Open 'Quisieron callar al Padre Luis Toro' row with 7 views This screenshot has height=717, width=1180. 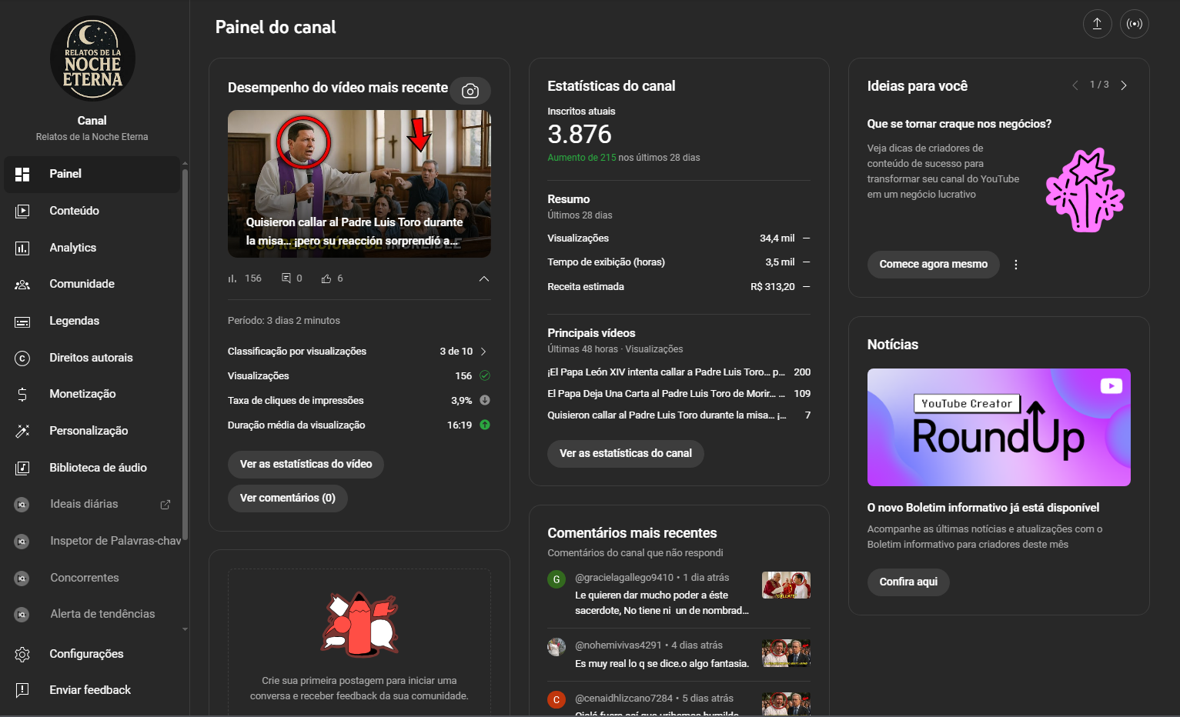click(x=679, y=415)
